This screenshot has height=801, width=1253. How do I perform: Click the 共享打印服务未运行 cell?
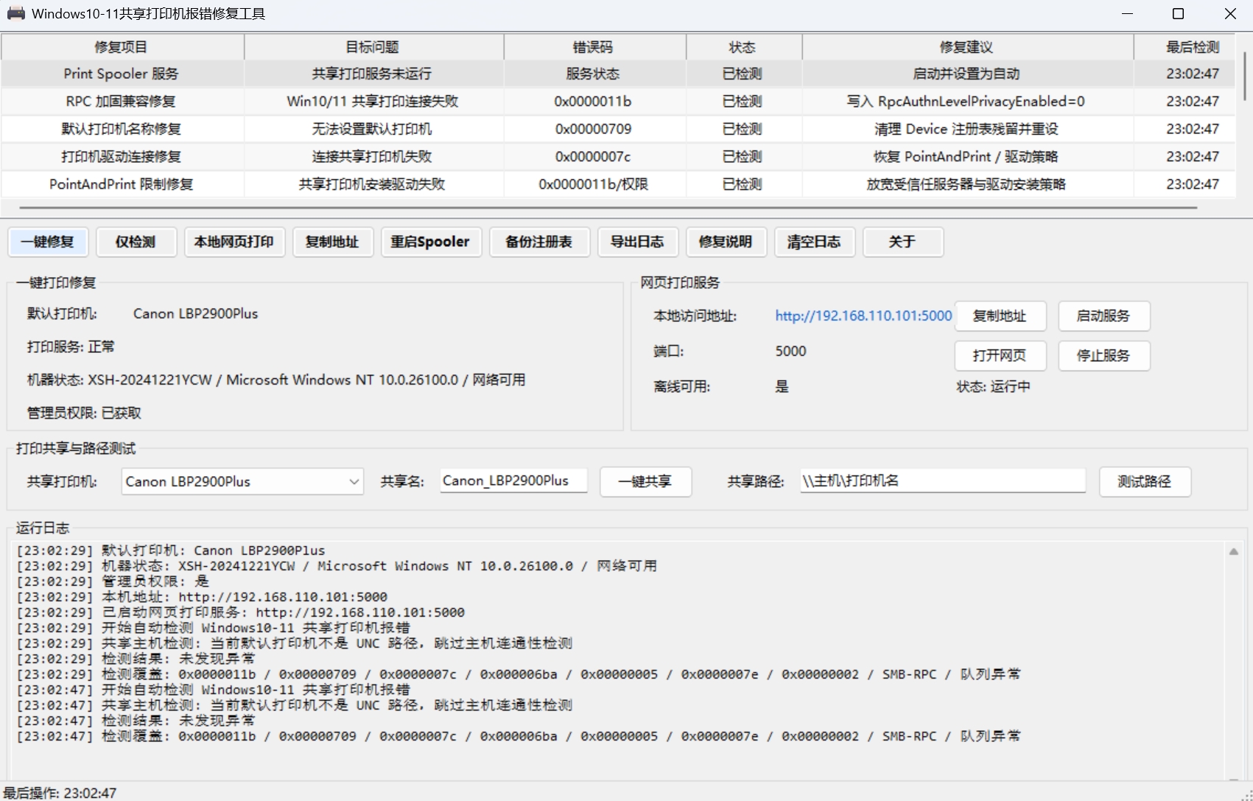(x=373, y=74)
